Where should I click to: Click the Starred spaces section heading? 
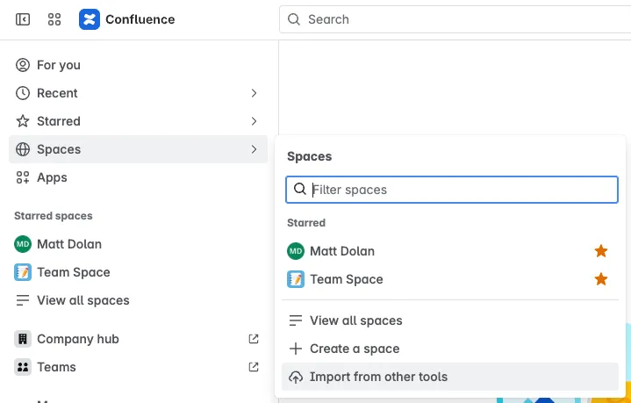54,216
